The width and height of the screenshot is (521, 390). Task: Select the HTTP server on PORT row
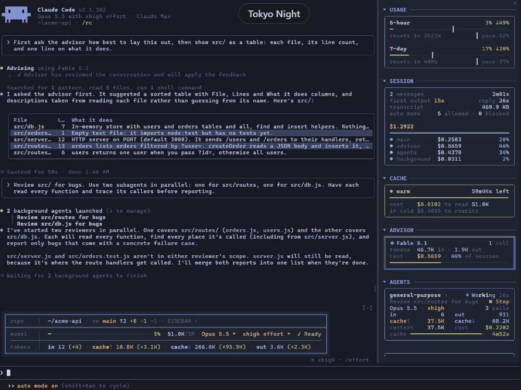(191, 139)
